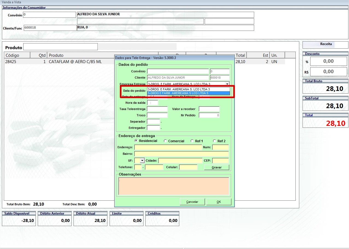Select the Ref 1 radio button
349x249 pixels.
point(192,141)
